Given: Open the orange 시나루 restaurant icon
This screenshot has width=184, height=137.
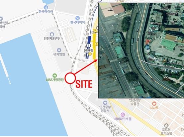Looking at the screenshot, I should 154,104.
